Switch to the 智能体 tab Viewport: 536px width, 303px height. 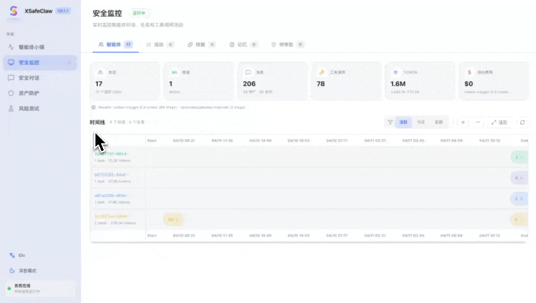coord(114,45)
